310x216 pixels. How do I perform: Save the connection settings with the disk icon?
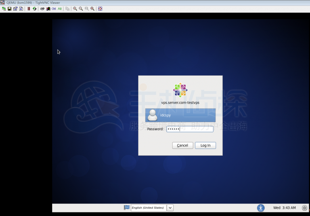(x=9, y=8)
